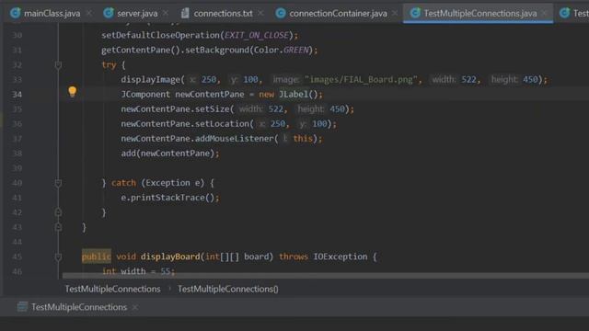Click the yellow intention light bulb on line 34
Screen dimensions: 589x331
pos(73,92)
